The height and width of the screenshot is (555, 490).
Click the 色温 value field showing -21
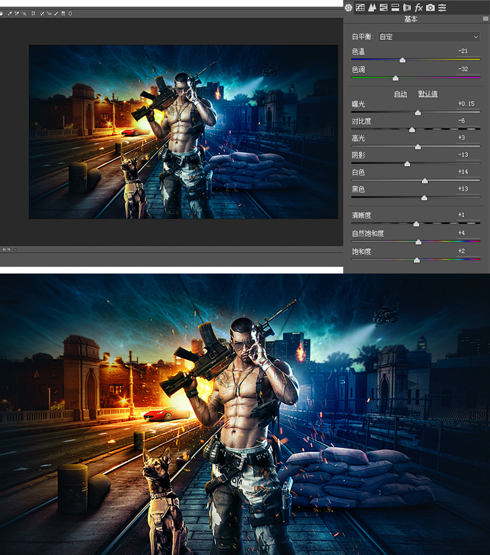[x=467, y=51]
